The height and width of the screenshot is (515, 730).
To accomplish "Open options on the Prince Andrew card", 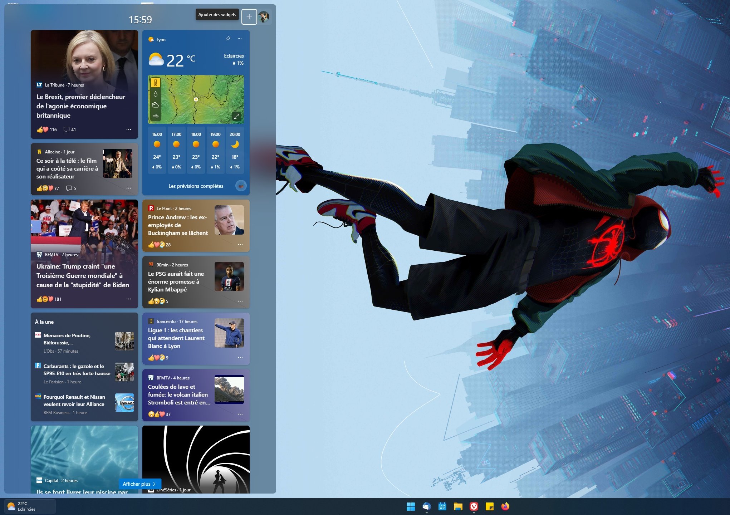I will point(240,245).
